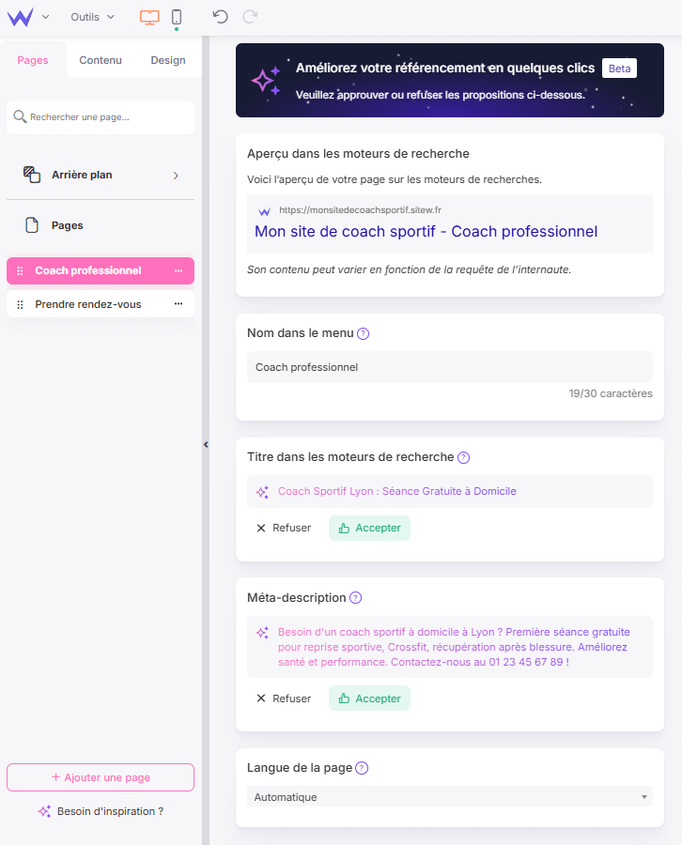Click the question mark beside Méta-description
The image size is (682, 845).
coord(355,598)
